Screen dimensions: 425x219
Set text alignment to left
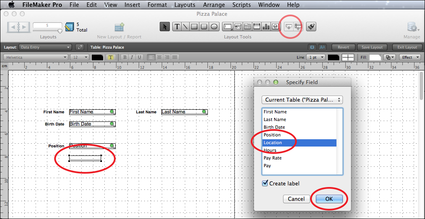click(151, 57)
